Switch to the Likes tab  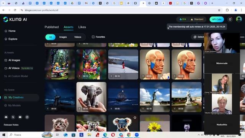[82, 27]
